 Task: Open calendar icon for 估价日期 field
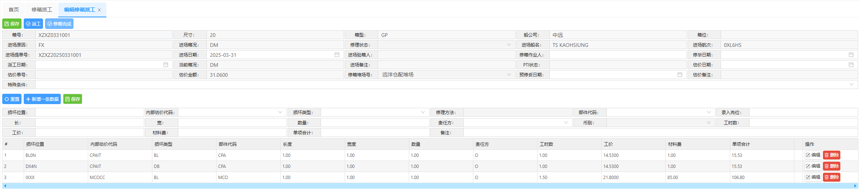(x=851, y=65)
